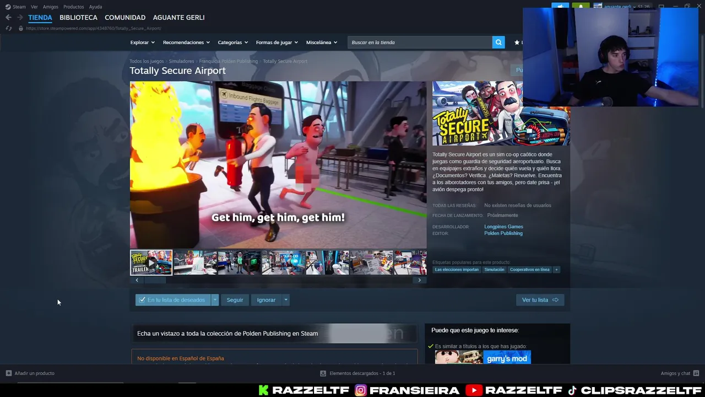Click the Totally Secure Airport breadcrumb
This screenshot has width=705, height=397.
click(x=285, y=61)
